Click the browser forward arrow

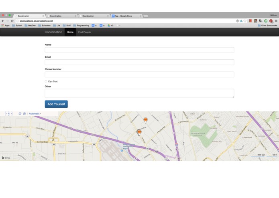[8, 21]
